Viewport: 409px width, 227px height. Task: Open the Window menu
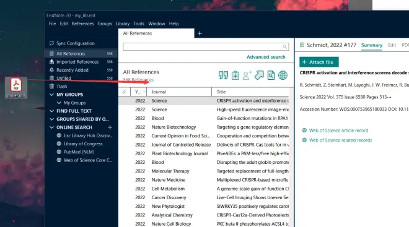157,24
